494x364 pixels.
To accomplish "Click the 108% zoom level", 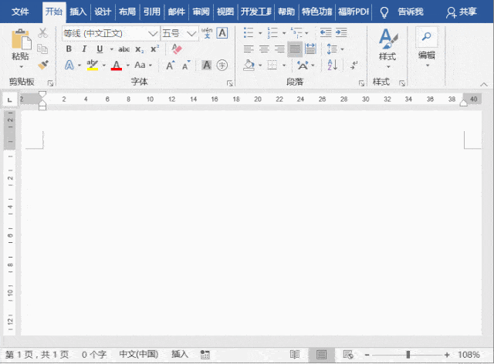I will tap(469, 355).
